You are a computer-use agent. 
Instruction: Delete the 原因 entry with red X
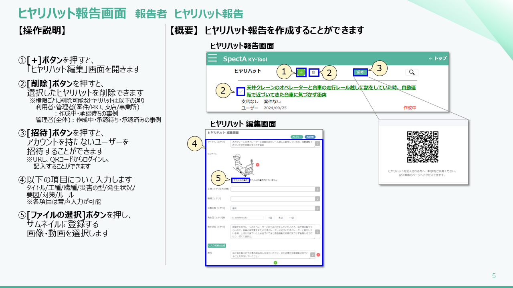coord(318,255)
